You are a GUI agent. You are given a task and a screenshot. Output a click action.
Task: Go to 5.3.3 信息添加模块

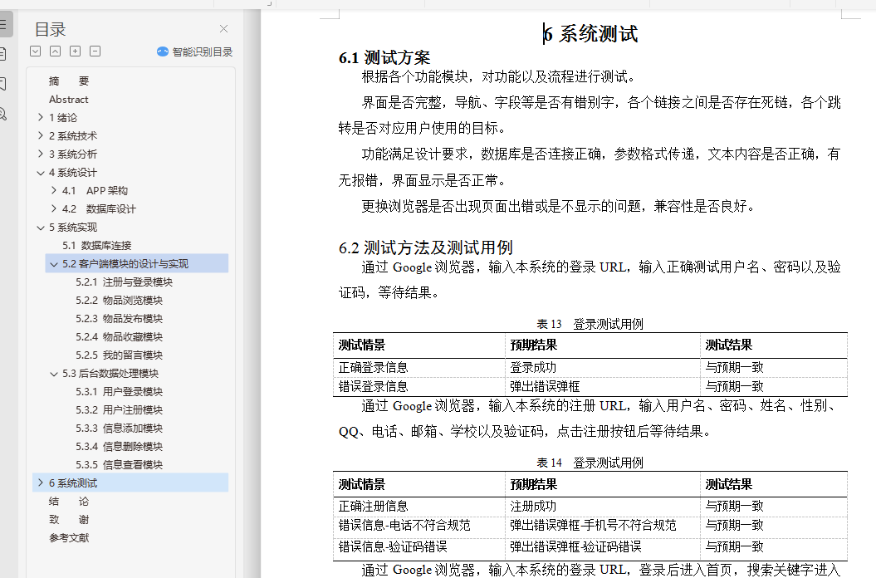(119, 429)
